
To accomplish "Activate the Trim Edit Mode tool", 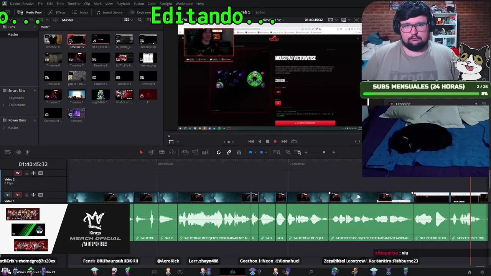I will [152, 153].
